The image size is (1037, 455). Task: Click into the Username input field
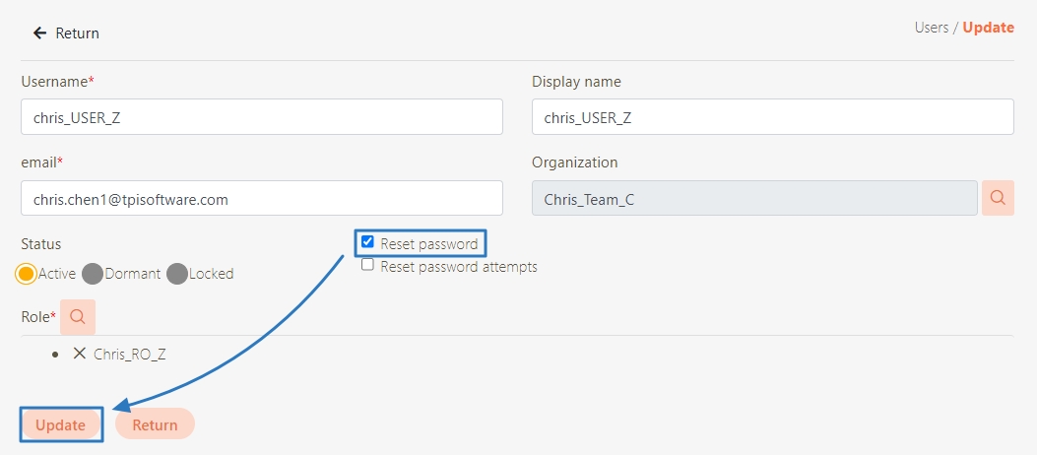point(261,117)
